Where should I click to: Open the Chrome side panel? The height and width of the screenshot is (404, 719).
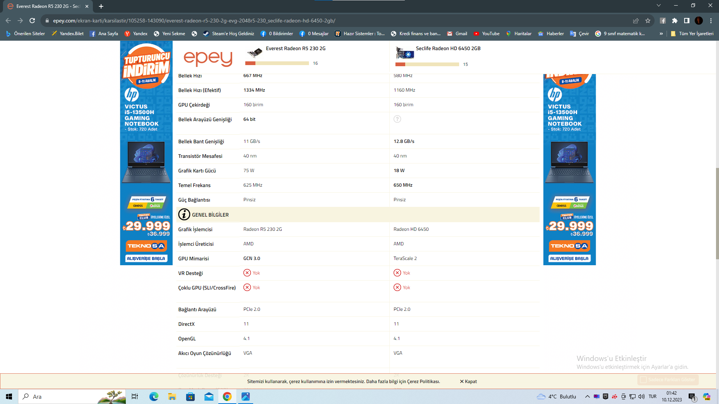pyautogui.click(x=687, y=21)
